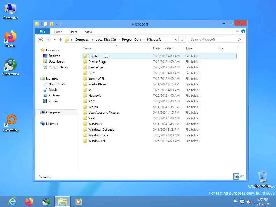
Task: Open the View ribbon tab
Action: click(x=88, y=32)
